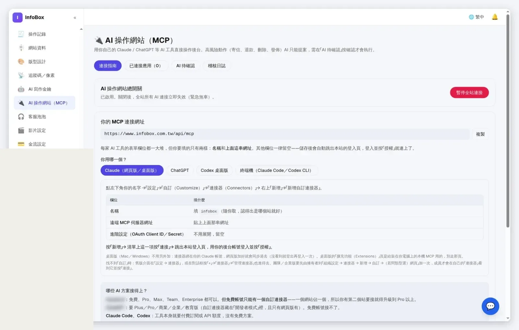This screenshot has width=519, height=330.
Task: Select the 終端機（Claude Code／Codex CLI）option
Action: click(276, 170)
